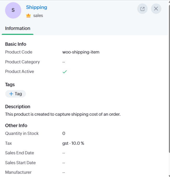Open the record in a new window icon
The width and height of the screenshot is (170, 177).
(142, 9)
